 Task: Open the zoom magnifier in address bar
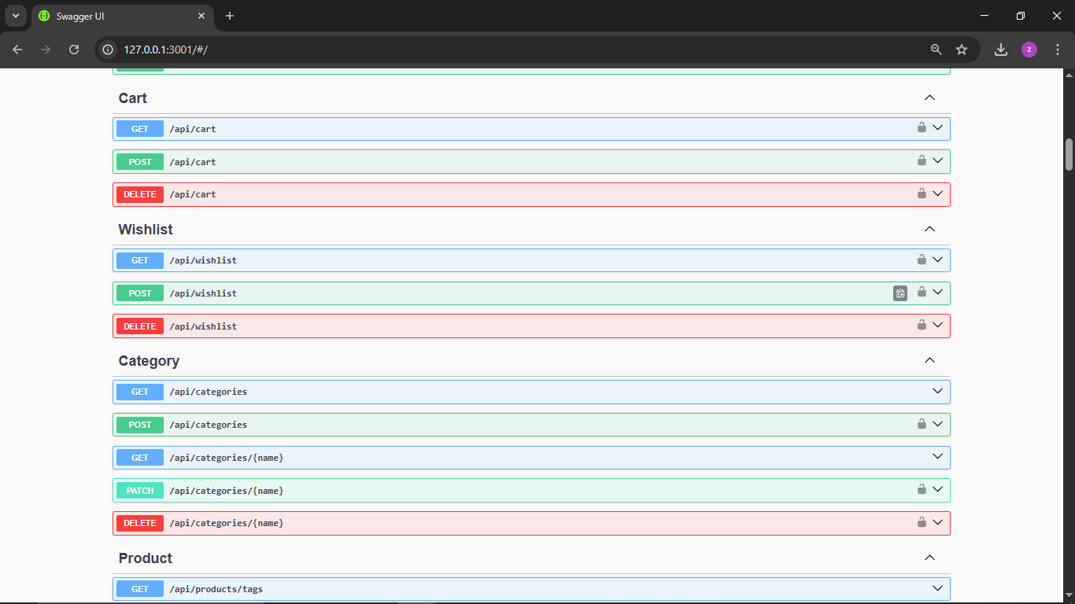point(936,50)
